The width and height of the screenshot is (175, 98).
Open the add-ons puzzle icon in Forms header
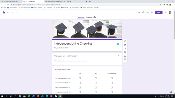[x=139, y=13]
